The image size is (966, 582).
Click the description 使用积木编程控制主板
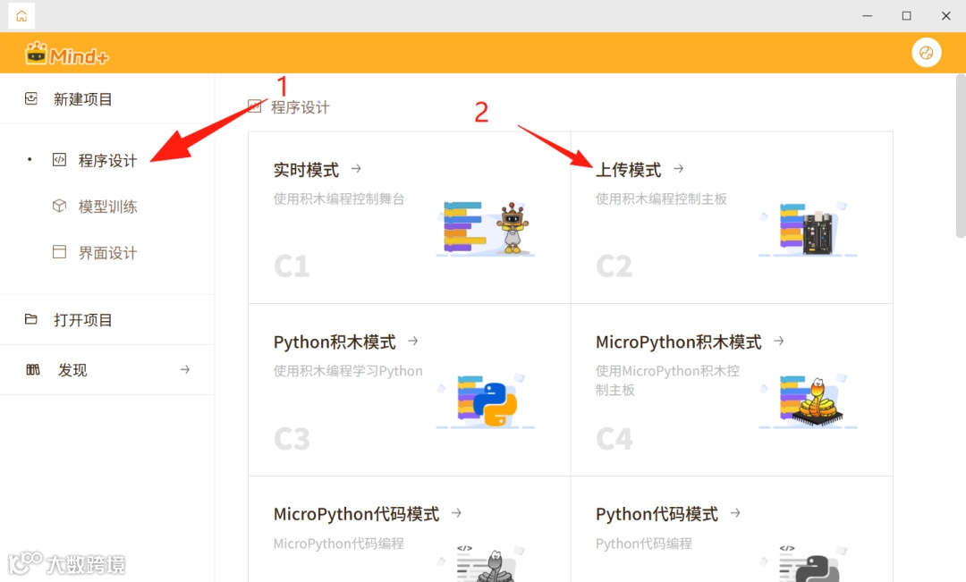click(661, 199)
